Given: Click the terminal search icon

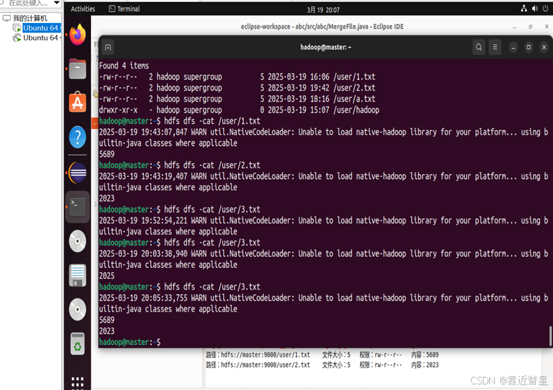Looking at the screenshot, I should coord(479,47).
